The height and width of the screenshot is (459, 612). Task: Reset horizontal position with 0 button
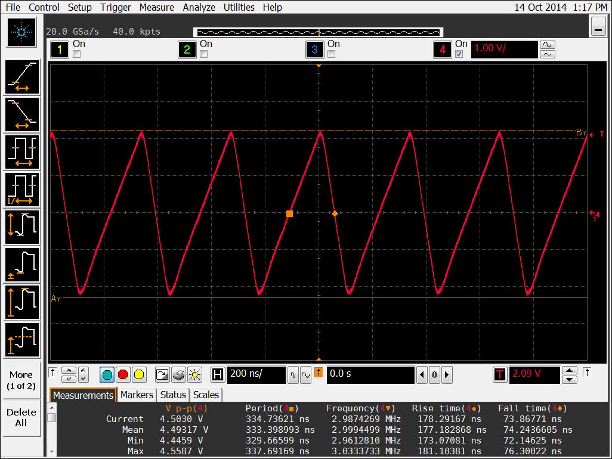click(434, 375)
